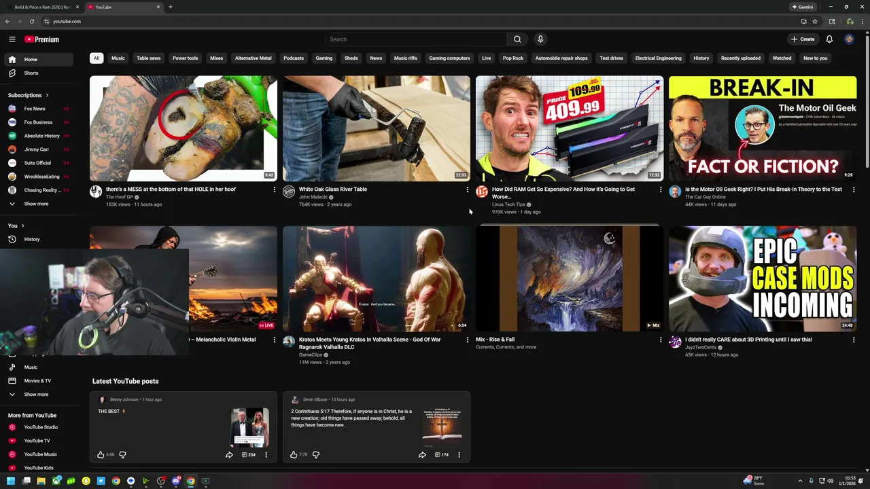Expand Show more under Explore section

(36, 394)
